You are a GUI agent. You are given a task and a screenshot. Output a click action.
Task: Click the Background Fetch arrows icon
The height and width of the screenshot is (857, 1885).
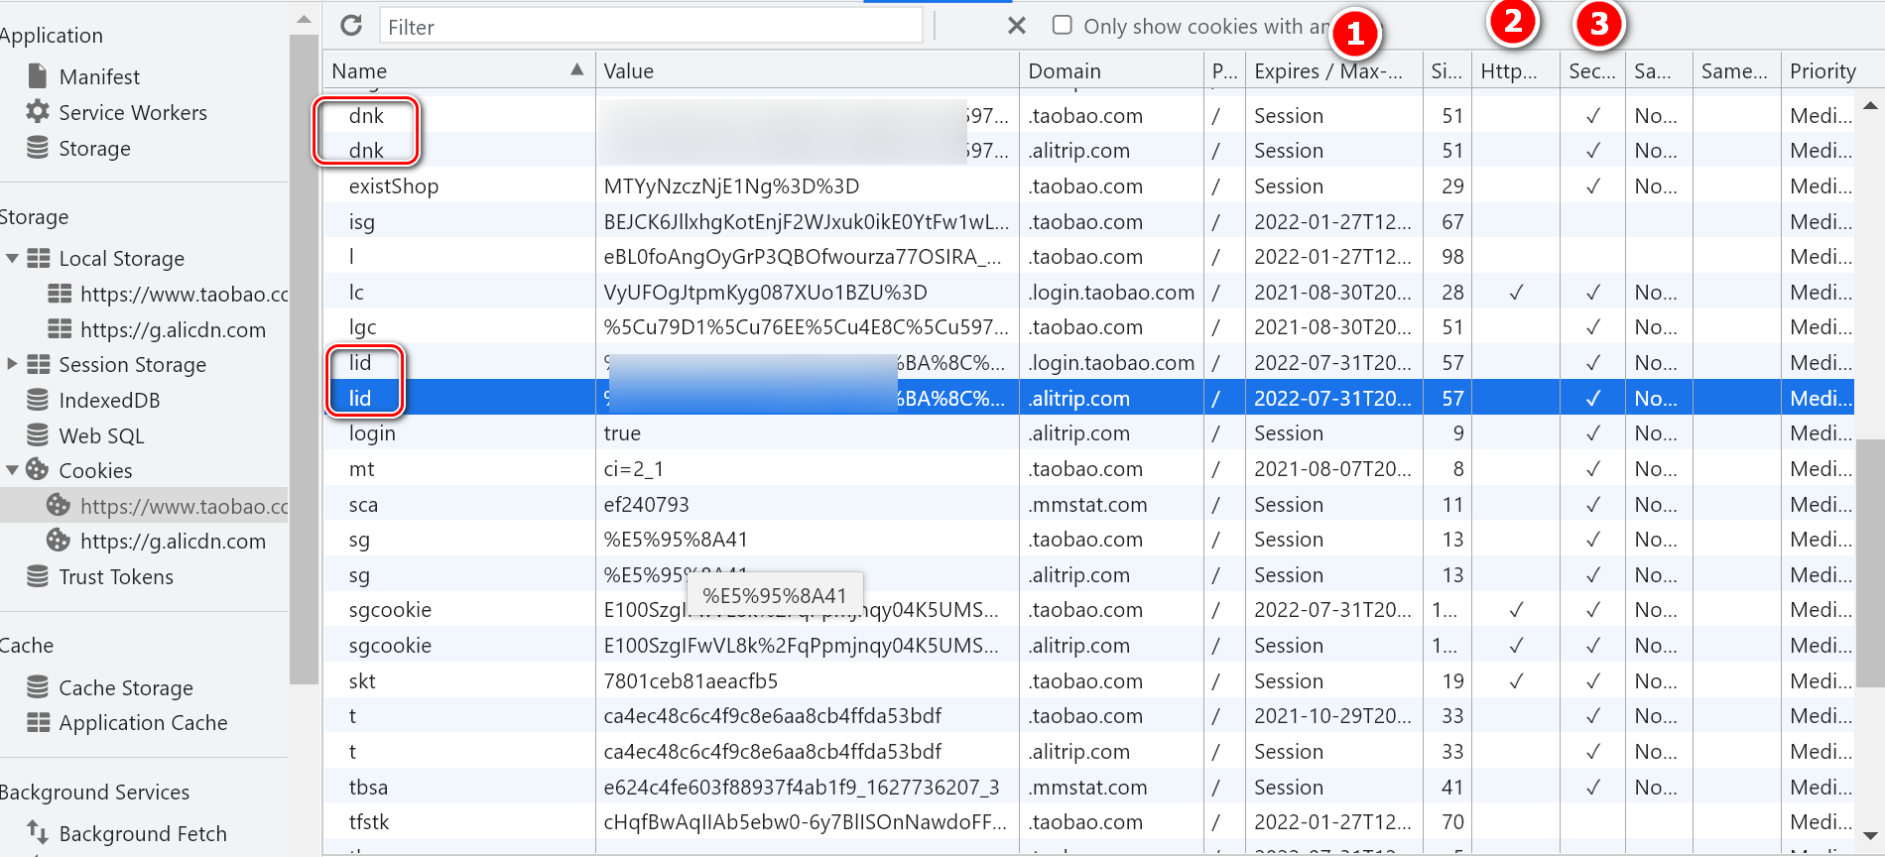pyautogui.click(x=38, y=832)
